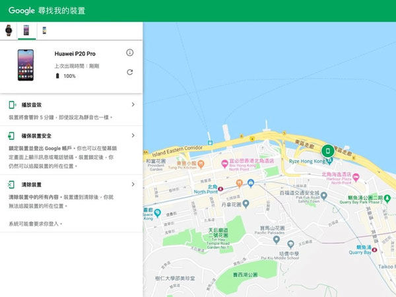396x297 pixels.
Task: Click the 100% battery level text
Action: pos(69,76)
